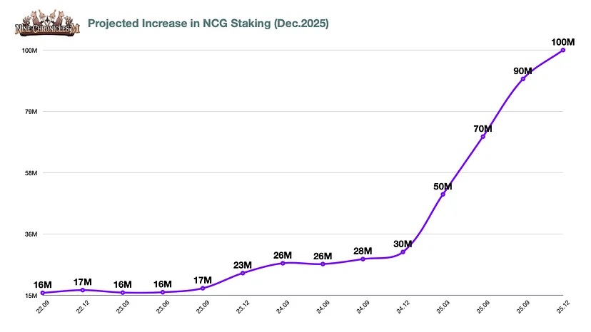591x332 pixels.
Task: Click the 26M data point at 24.06
Action: [x=323, y=264]
